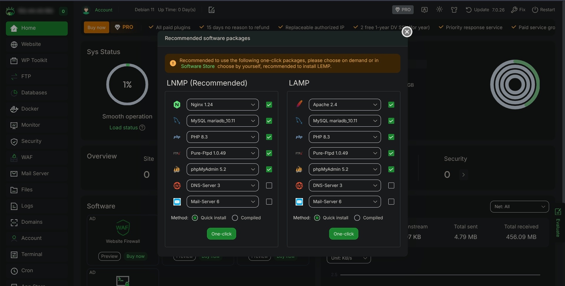The image size is (565, 286).
Task: Expand the Apache 2.4 version dropdown
Action: pyautogui.click(x=344, y=105)
